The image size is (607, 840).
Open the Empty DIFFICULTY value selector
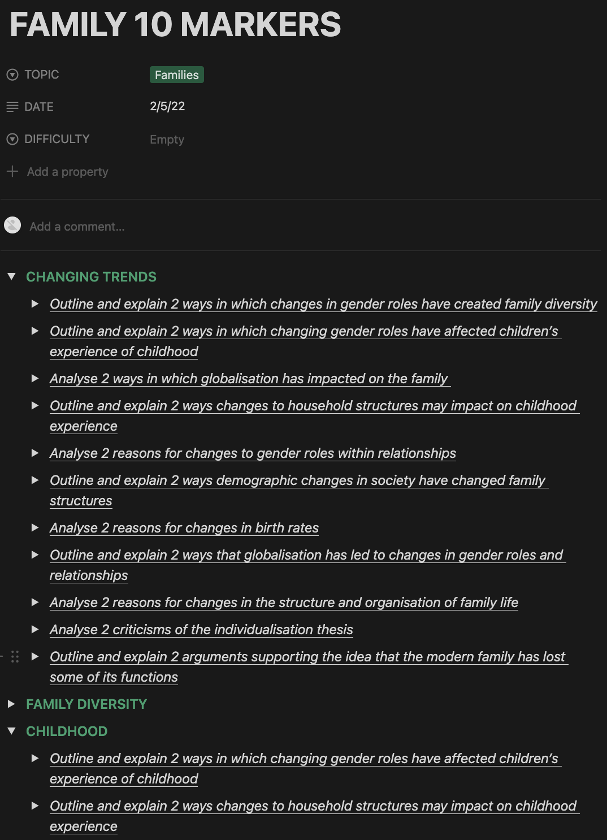point(167,140)
